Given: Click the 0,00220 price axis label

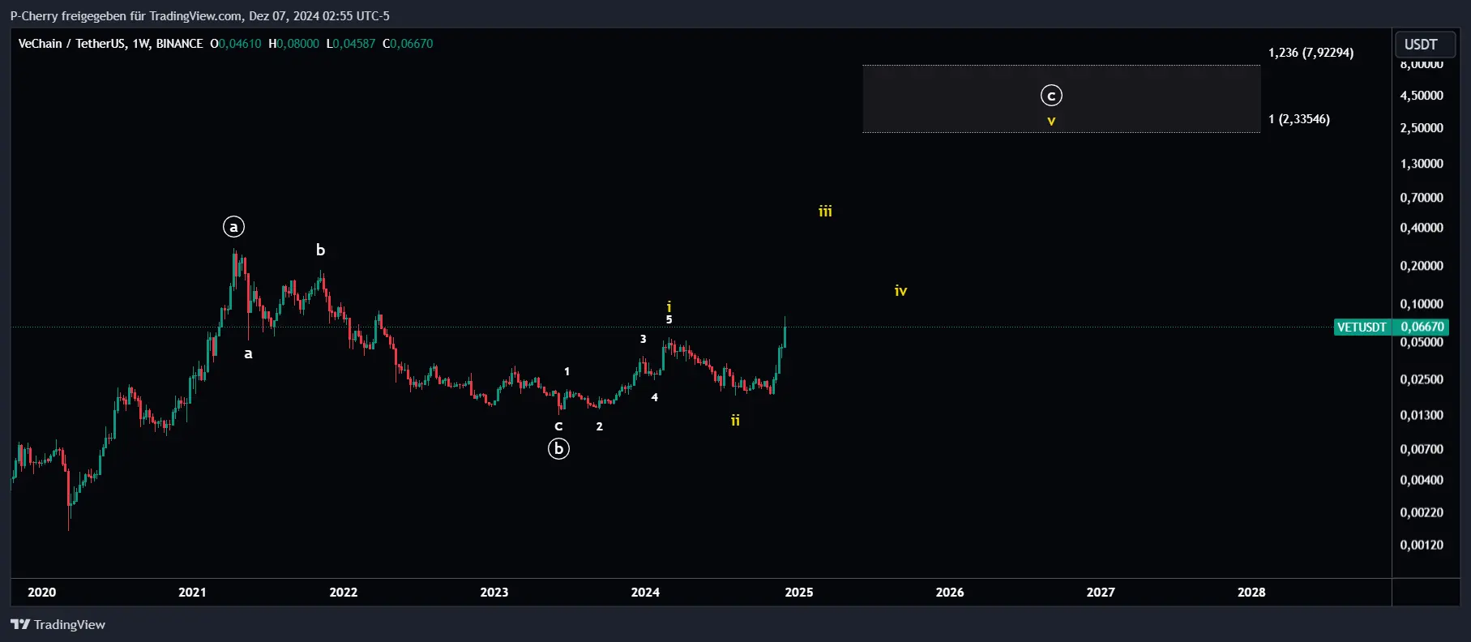Looking at the screenshot, I should 1422,511.
